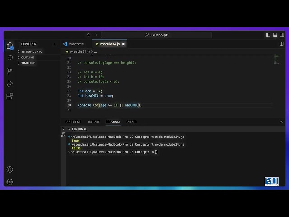
Task: Open Explorer more actions ellipsis
Action: click(x=54, y=44)
